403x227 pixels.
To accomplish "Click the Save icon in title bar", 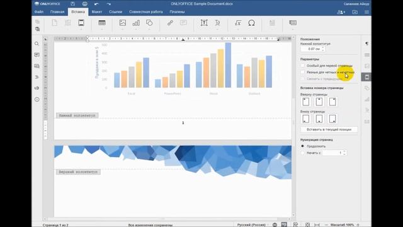I will 73,4.
